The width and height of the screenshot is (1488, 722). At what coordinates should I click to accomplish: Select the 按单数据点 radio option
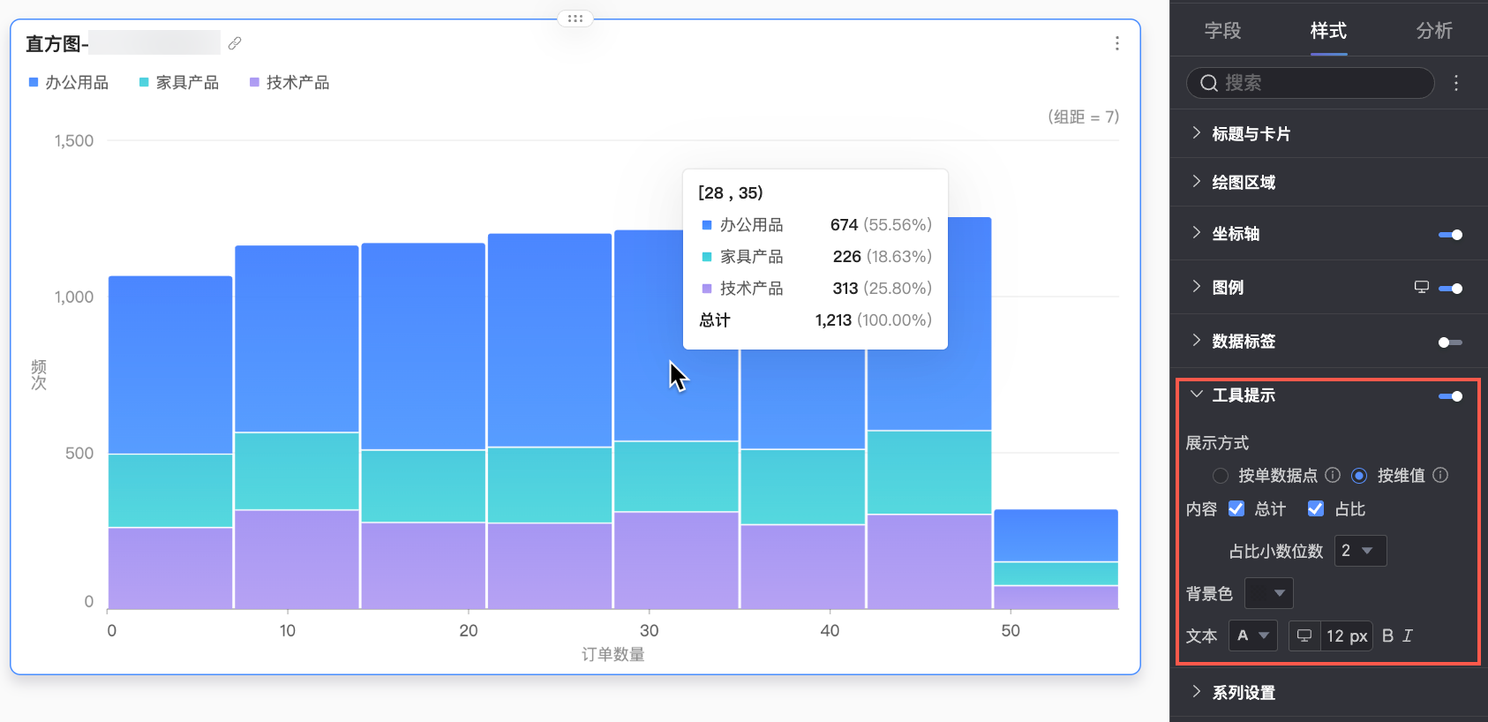[x=1221, y=476]
